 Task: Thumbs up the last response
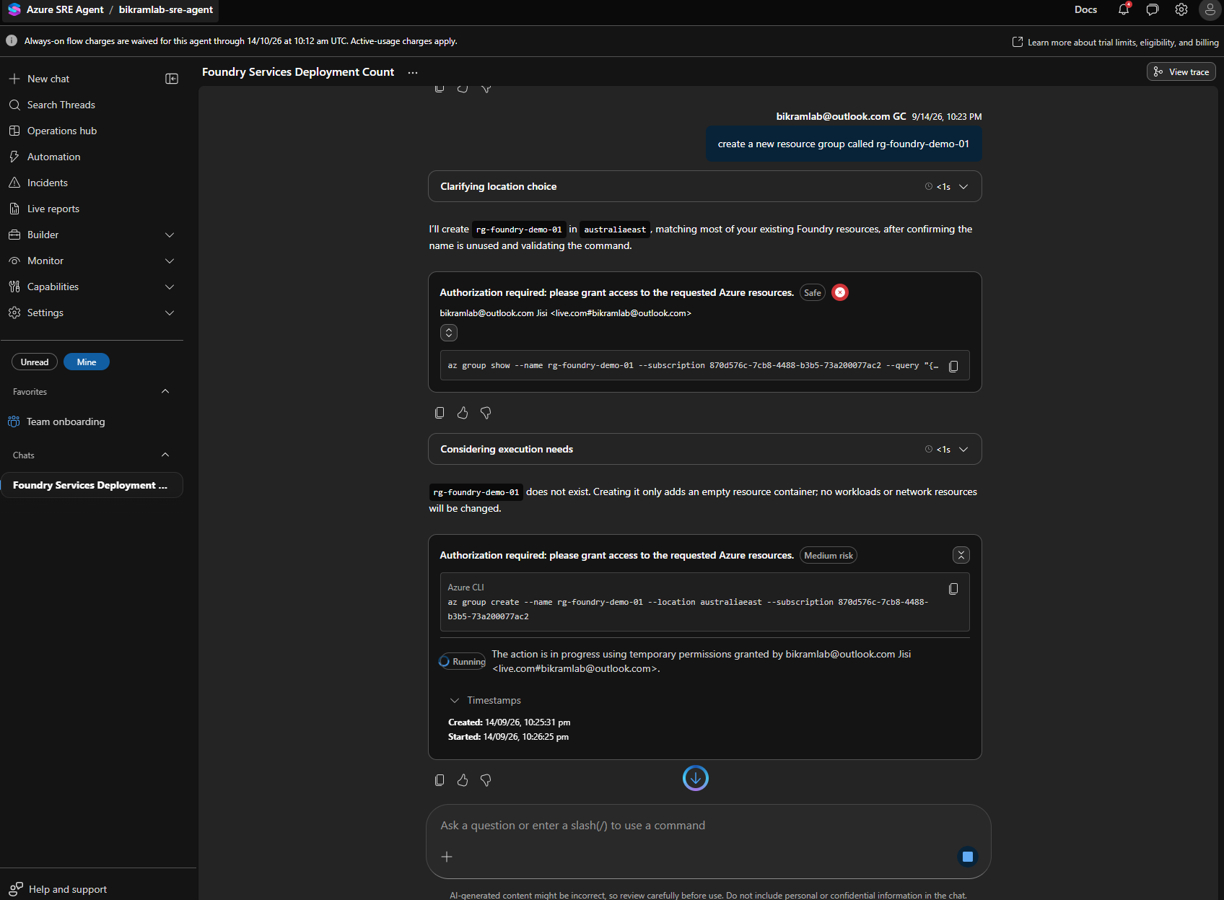click(x=463, y=780)
